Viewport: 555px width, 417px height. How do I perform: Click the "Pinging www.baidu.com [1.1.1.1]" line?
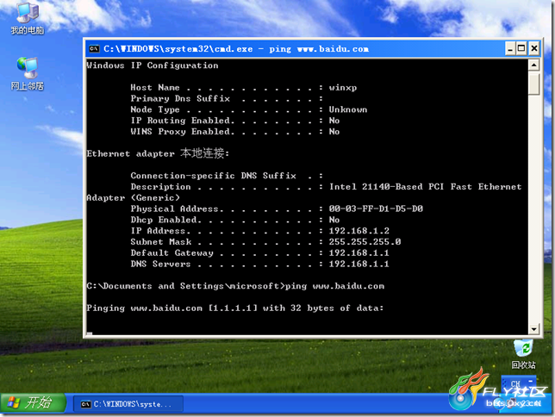click(235, 308)
